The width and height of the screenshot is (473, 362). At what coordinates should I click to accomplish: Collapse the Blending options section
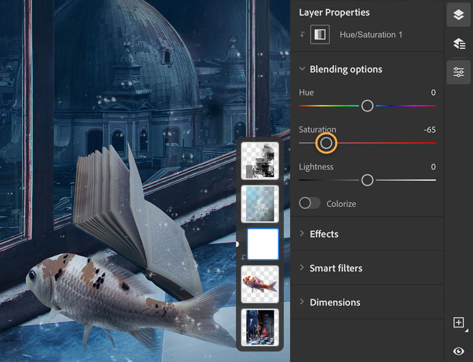click(x=303, y=69)
